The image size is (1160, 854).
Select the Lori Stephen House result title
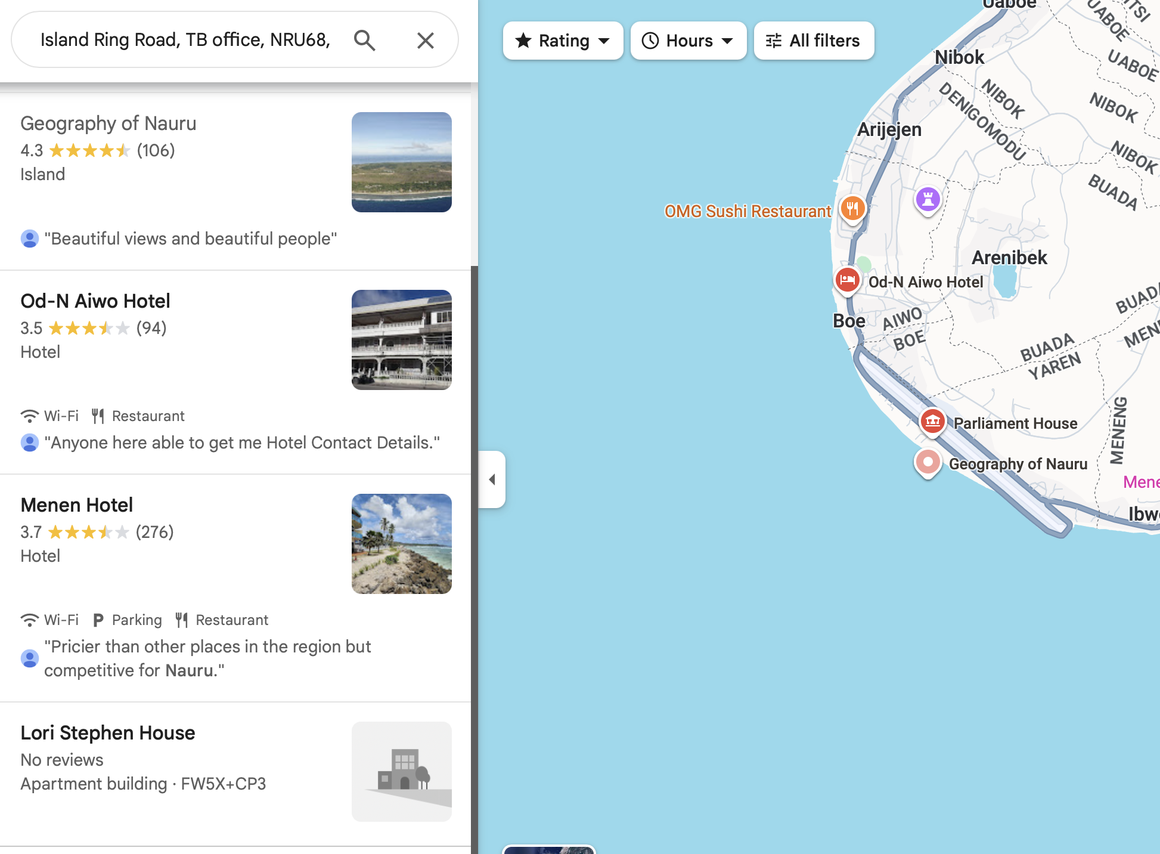point(108,733)
